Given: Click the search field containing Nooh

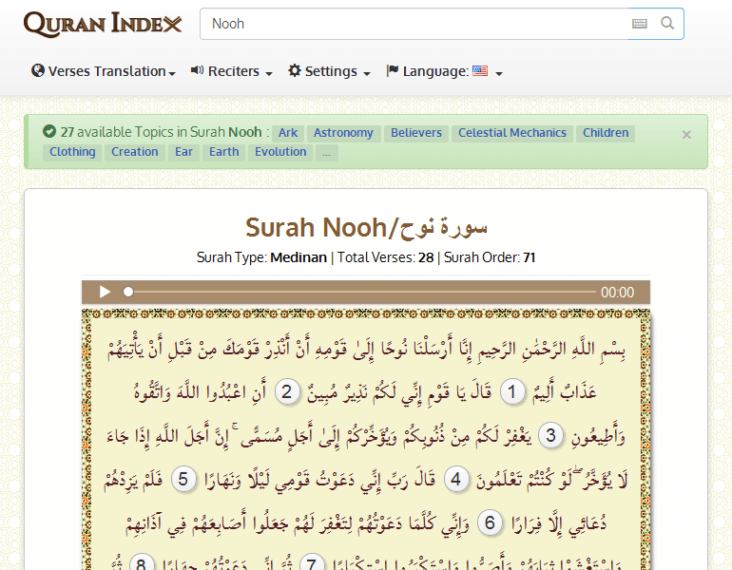Looking at the screenshot, I should coord(414,24).
